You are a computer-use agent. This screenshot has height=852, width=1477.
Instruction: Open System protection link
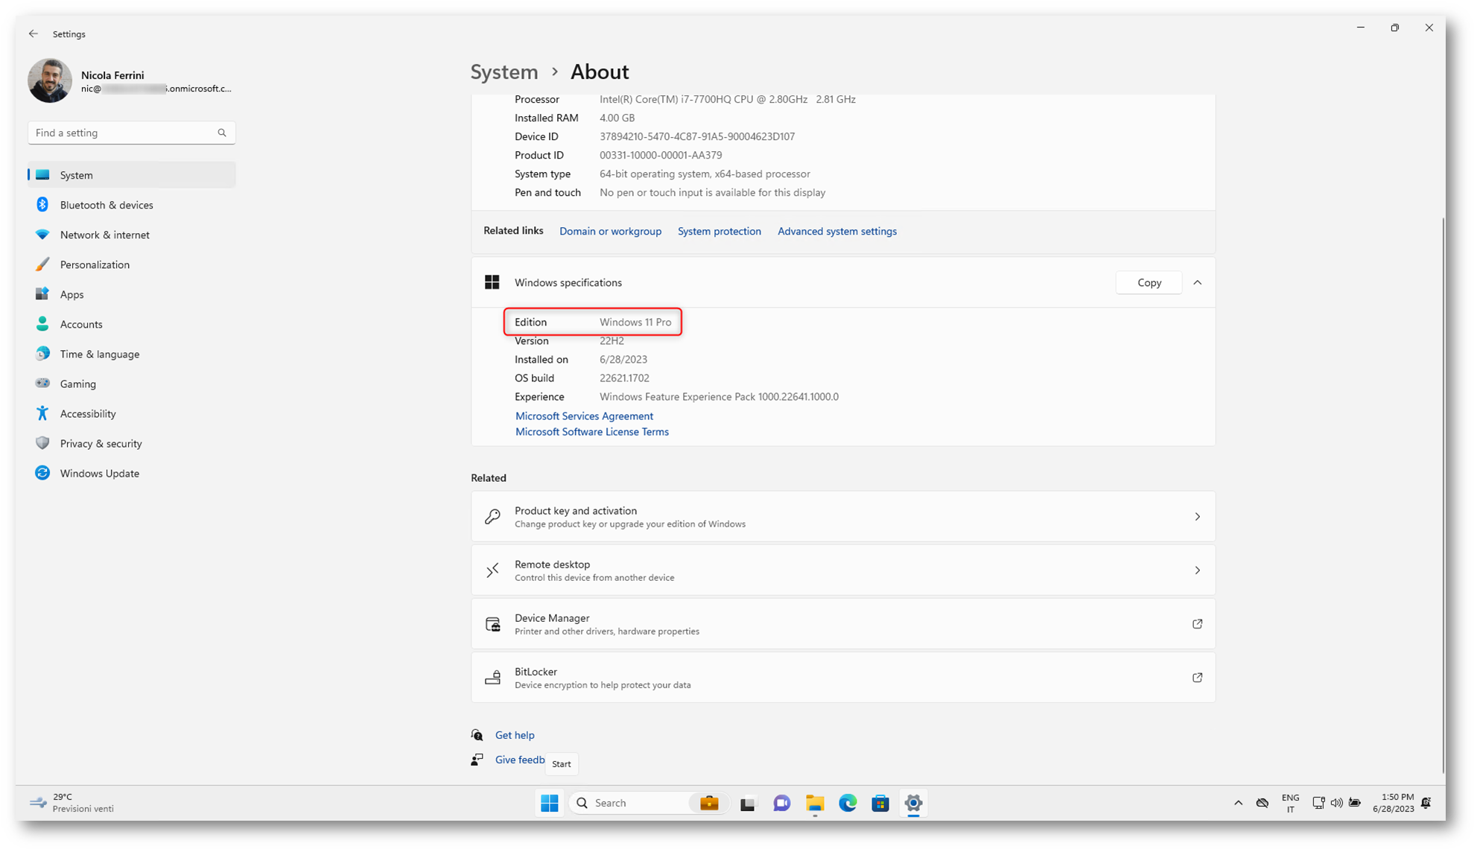tap(719, 231)
